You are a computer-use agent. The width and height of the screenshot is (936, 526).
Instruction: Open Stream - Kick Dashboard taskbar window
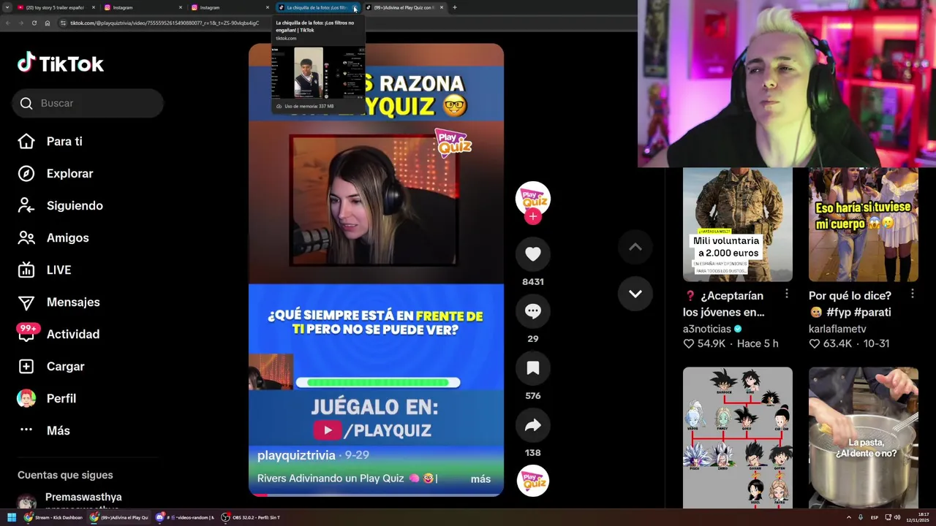point(53,517)
